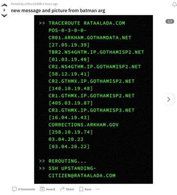This screenshot has width=177, height=195.
Task: Toggle the Save bookmark icon
Action: pyautogui.click(x=81, y=189)
